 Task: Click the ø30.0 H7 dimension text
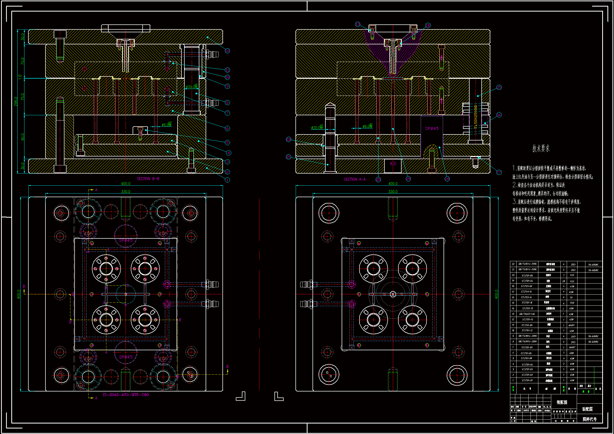click(x=191, y=87)
